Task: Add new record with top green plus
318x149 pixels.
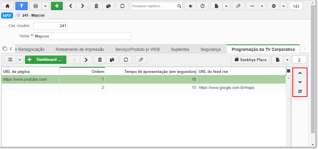Action: click(57, 6)
